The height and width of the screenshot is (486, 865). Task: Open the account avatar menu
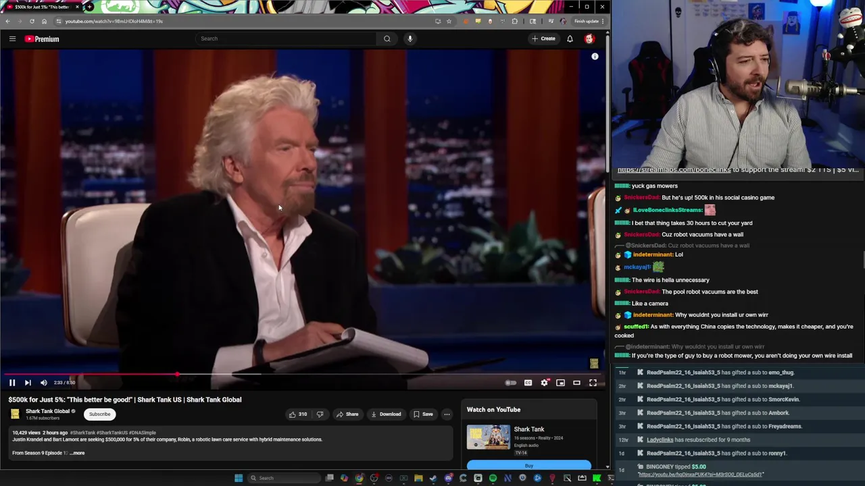[x=589, y=38]
